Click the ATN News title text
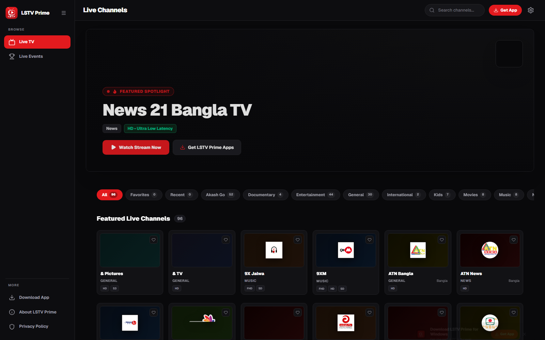This screenshot has width=545, height=340. [x=471, y=274]
